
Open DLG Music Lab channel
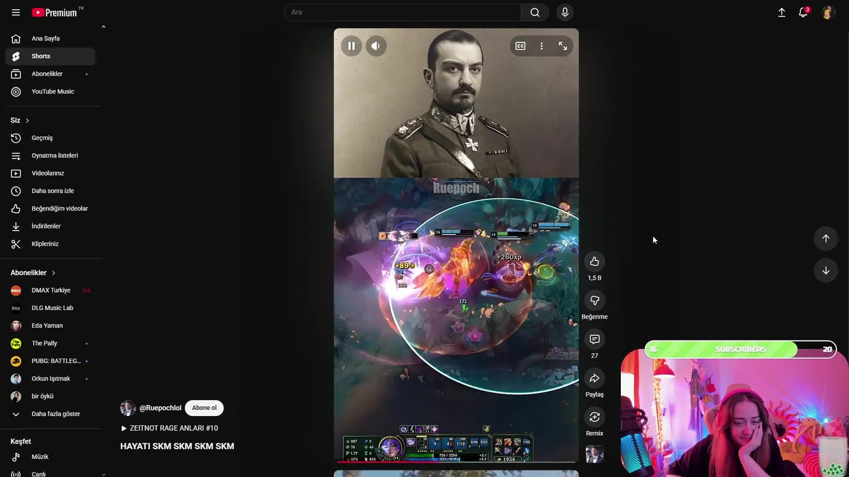pos(50,308)
